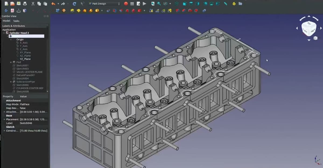Select Sketch004 in the tree
Viewport: 323px width, 168px height.
point(22,79)
